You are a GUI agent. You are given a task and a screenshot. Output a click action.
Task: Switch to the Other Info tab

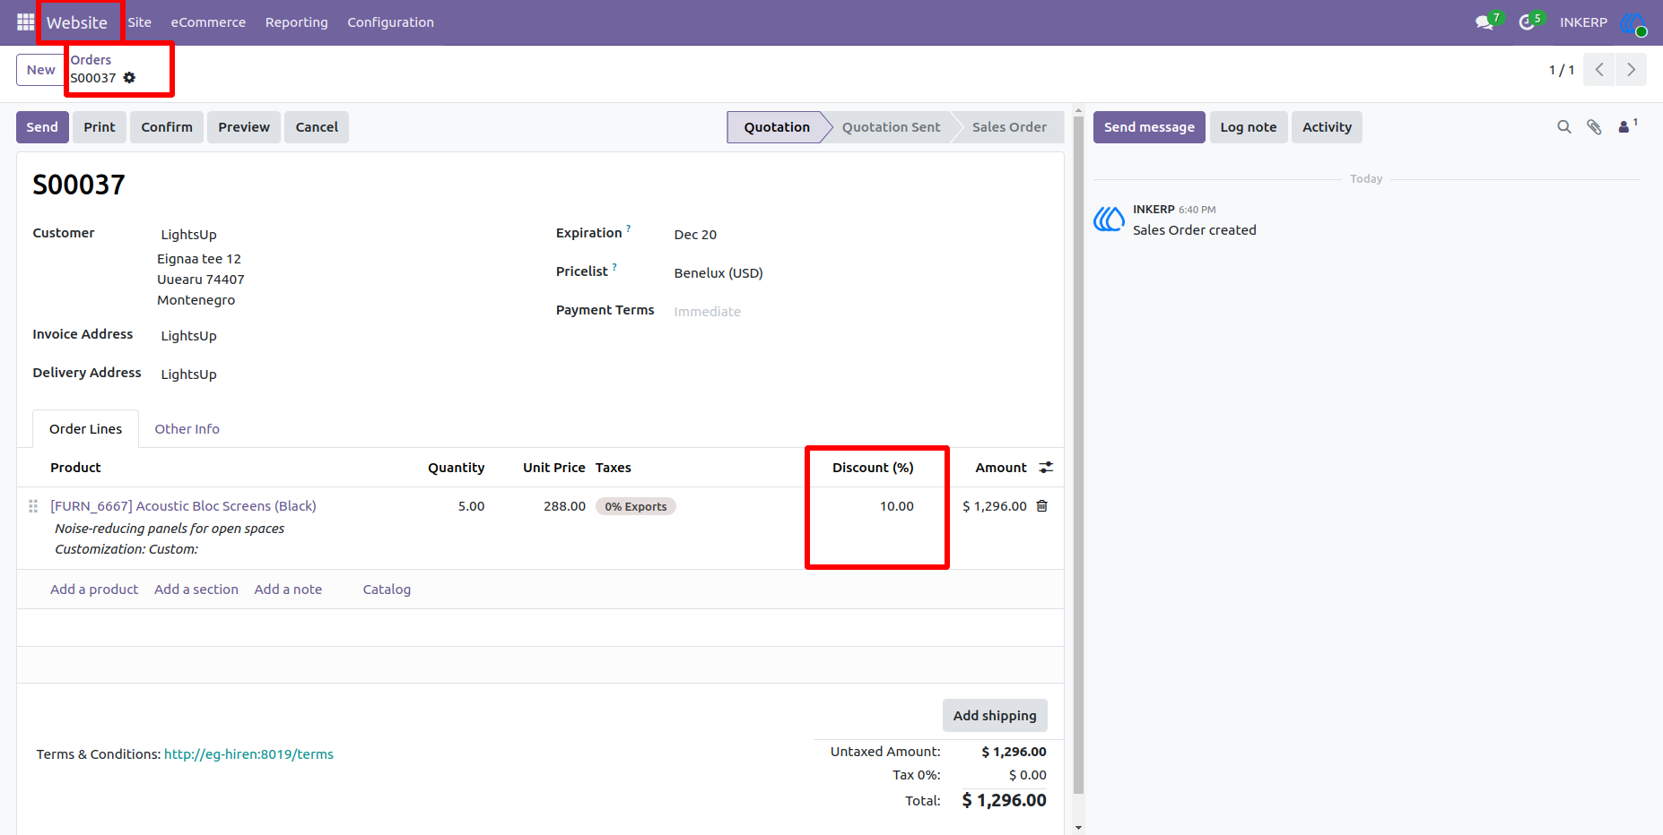(x=187, y=429)
